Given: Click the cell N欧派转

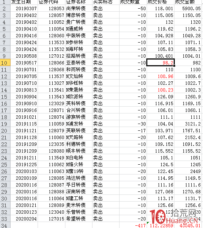Looking at the screenshot, I should coord(79,97).
